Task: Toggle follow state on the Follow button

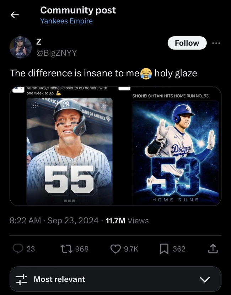Action: (187, 43)
